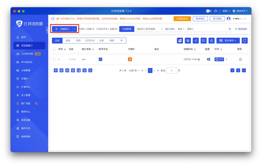Click the orange 发现新版本 button

182,19
